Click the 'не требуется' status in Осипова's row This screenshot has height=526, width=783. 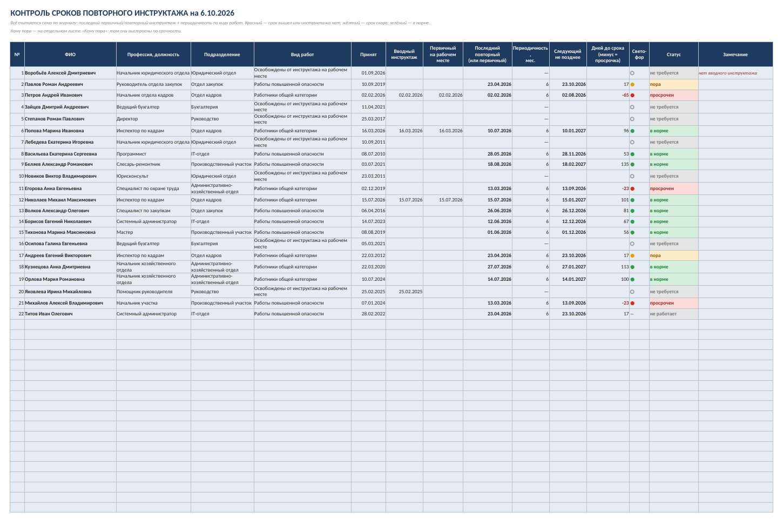pos(674,244)
